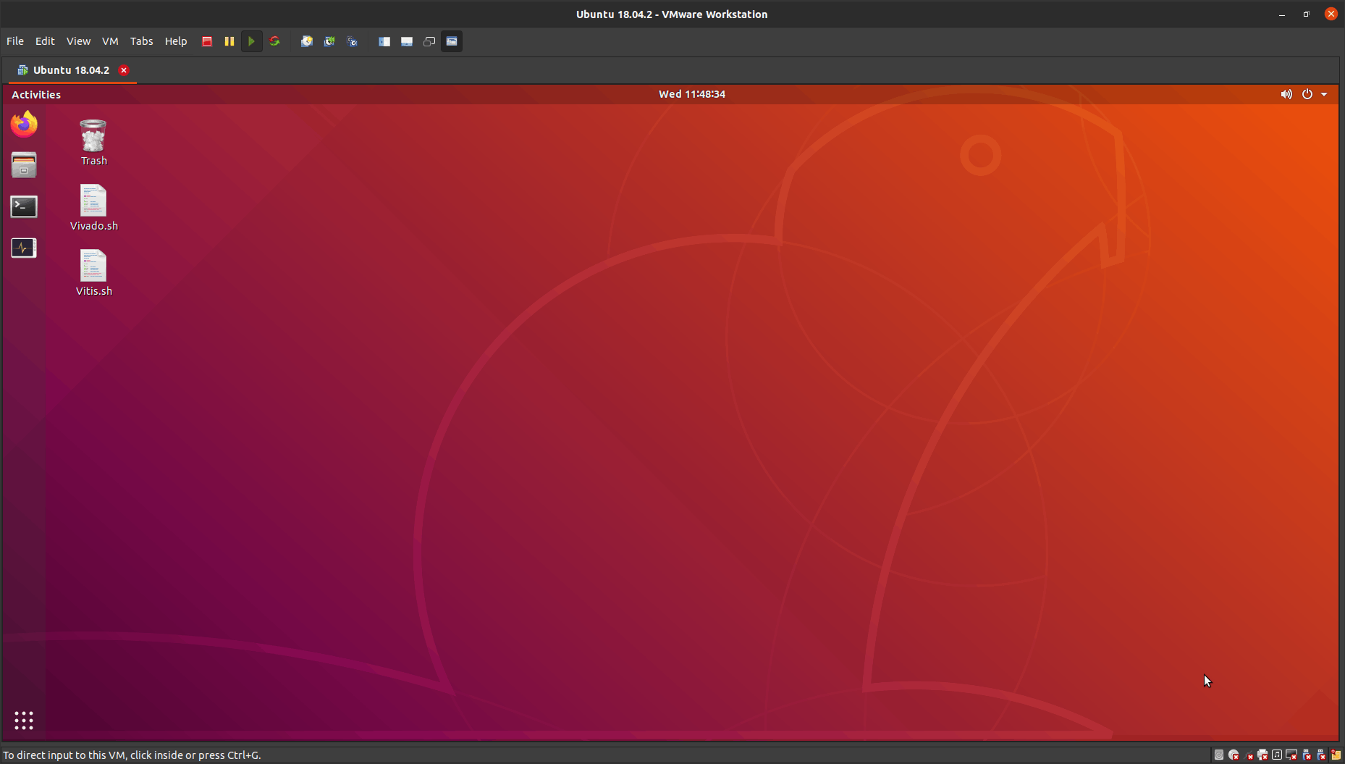Viewport: 1345px width, 764px height.
Task: Restore the VMware Workstation window size
Action: pyautogui.click(x=1307, y=14)
